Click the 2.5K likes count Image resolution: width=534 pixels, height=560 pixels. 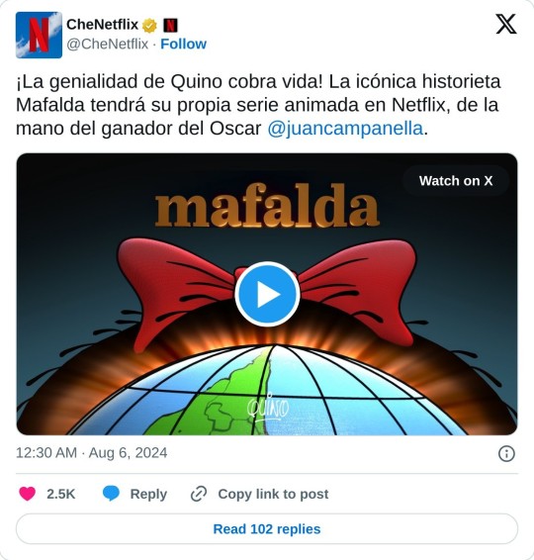pyautogui.click(x=61, y=494)
